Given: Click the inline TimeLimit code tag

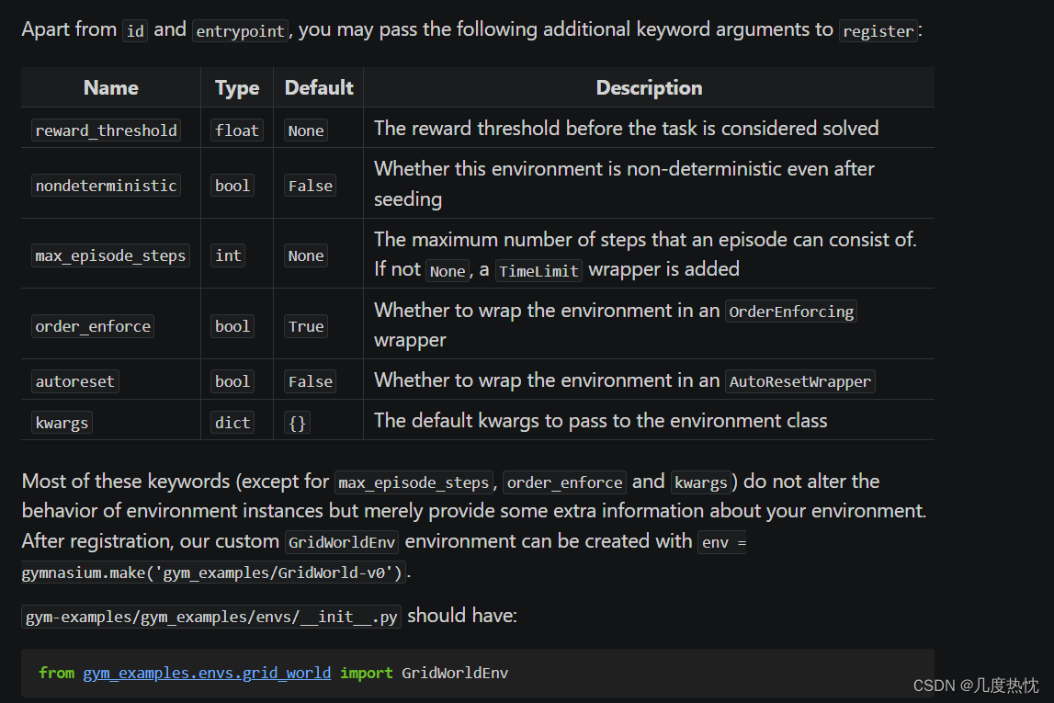Looking at the screenshot, I should click(x=538, y=271).
